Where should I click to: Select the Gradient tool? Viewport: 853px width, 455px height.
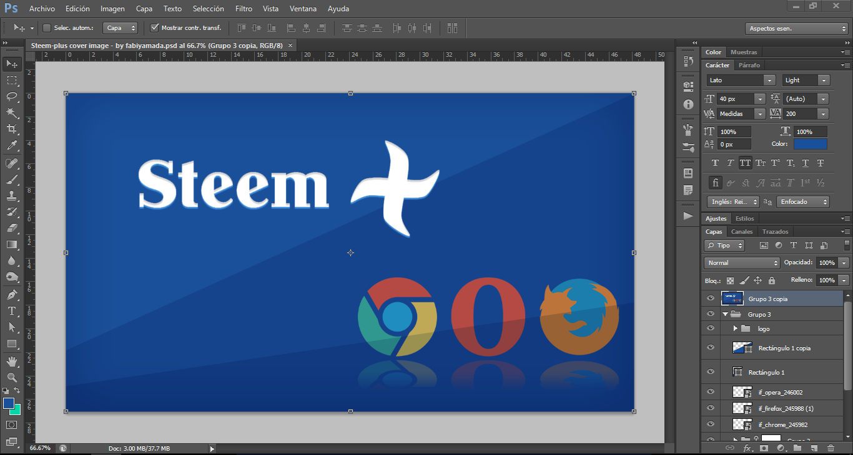click(x=12, y=244)
